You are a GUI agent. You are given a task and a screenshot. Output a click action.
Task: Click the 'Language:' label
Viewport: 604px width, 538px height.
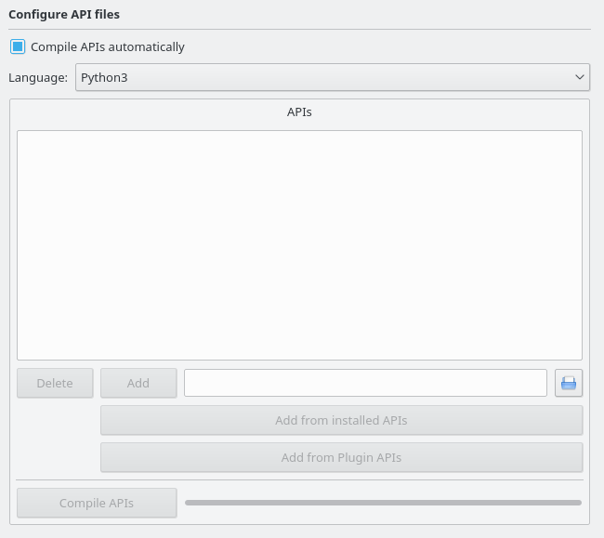[38, 77]
